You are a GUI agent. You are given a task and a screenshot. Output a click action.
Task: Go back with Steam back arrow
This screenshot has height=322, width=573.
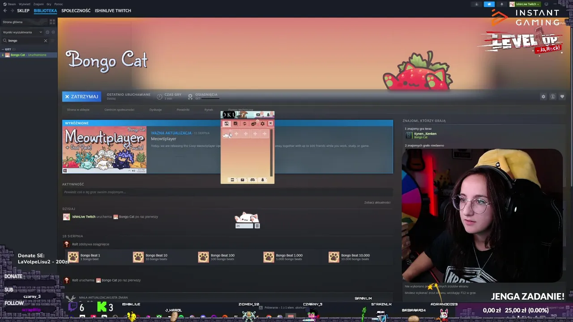point(5,11)
